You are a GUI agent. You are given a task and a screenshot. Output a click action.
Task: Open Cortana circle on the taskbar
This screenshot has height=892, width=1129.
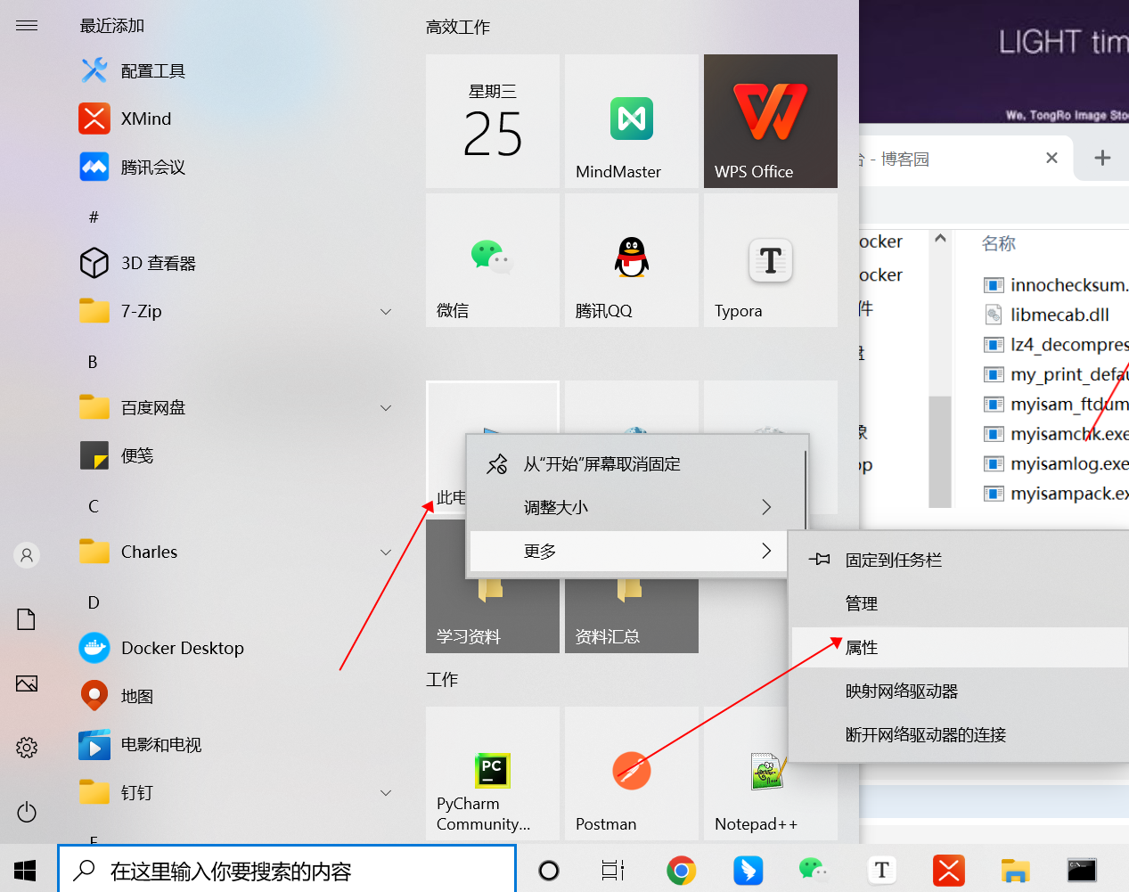point(549,871)
